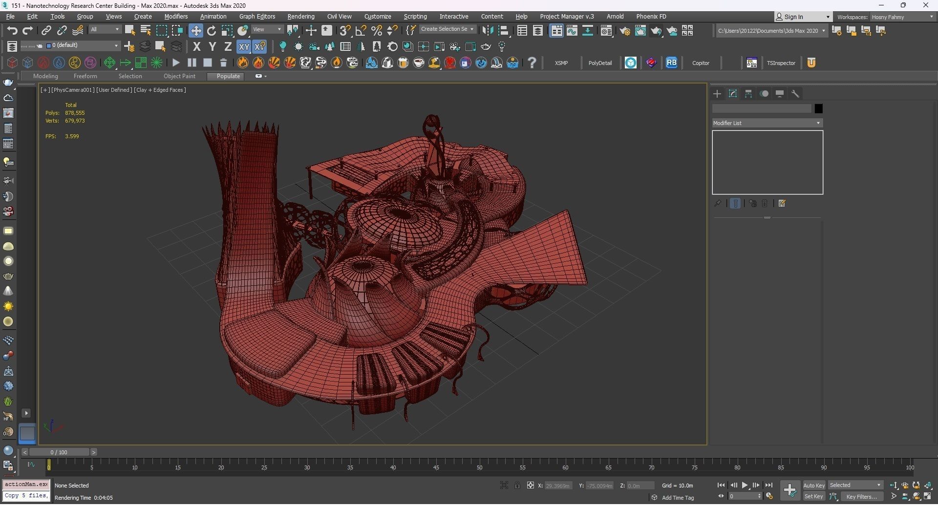Click the Set Key button
Viewport: 938px width, 508px height.
pos(813,497)
